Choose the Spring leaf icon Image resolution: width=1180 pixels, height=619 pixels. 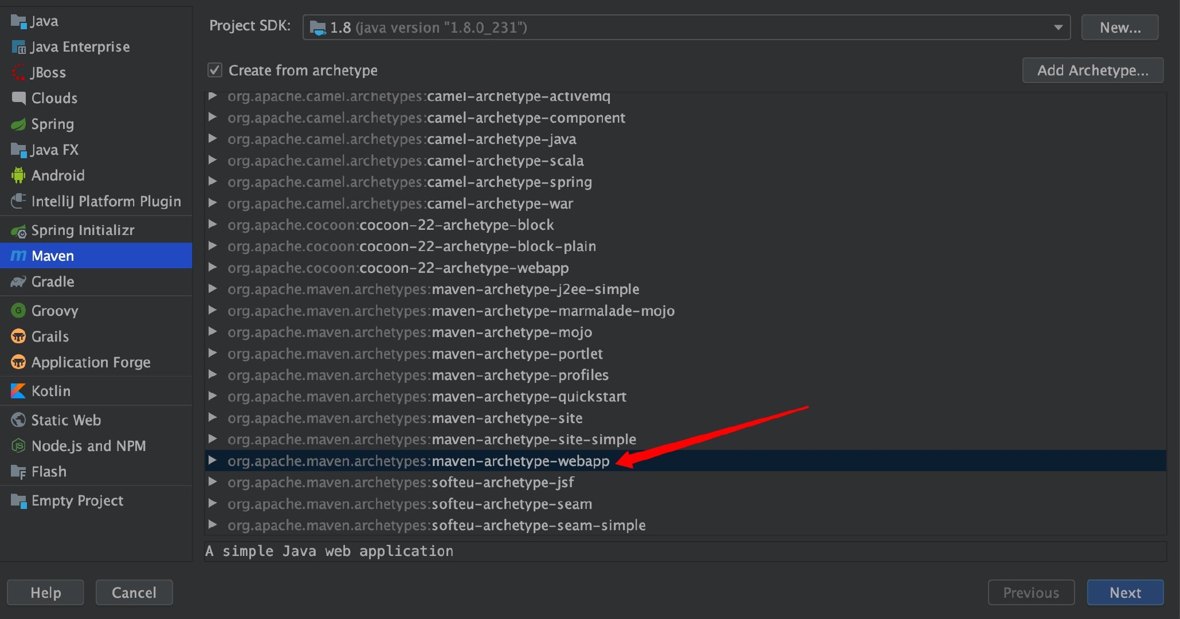(x=18, y=124)
